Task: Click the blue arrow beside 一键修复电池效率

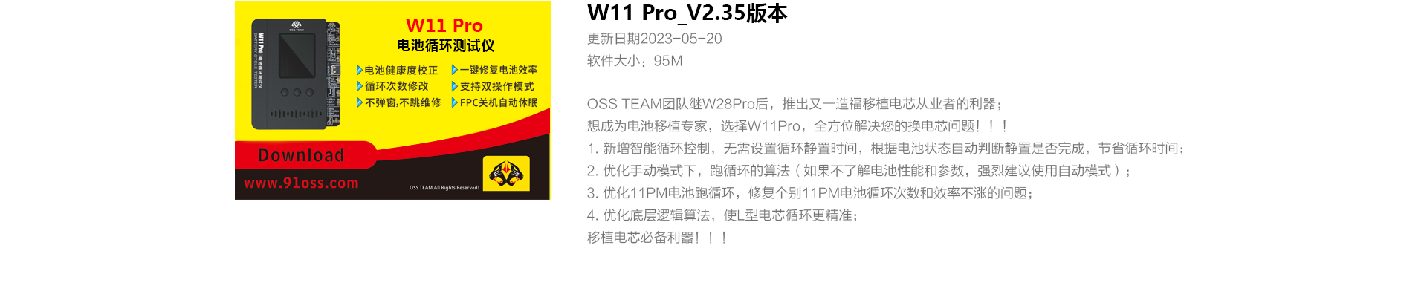Action: 454,70
